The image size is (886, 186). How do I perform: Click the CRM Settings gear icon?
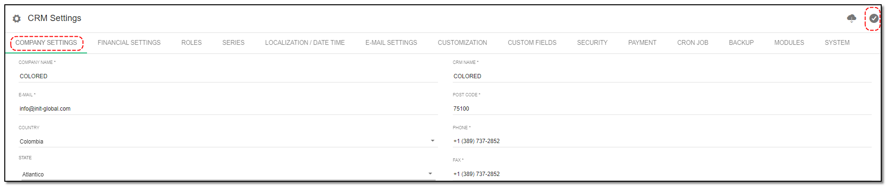(17, 19)
